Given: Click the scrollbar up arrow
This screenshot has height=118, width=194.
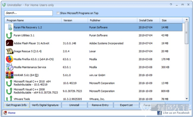Looking at the screenshot, I should pyautogui.click(x=187, y=20).
